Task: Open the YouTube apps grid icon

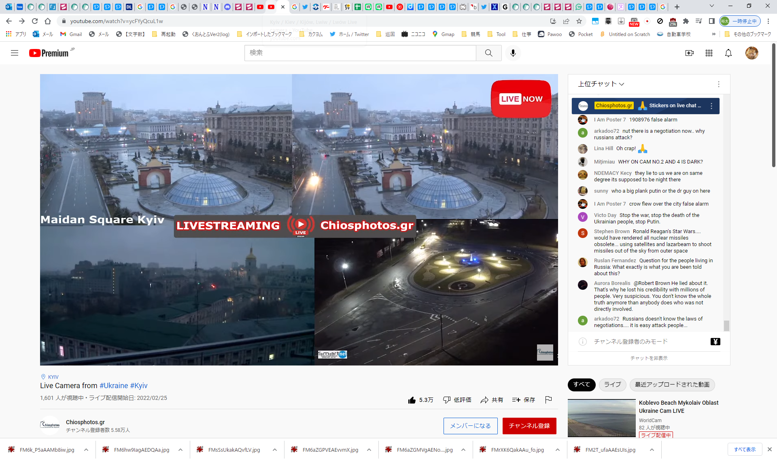Action: (709, 53)
